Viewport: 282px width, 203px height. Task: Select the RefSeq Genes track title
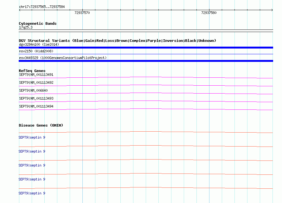[32, 71]
